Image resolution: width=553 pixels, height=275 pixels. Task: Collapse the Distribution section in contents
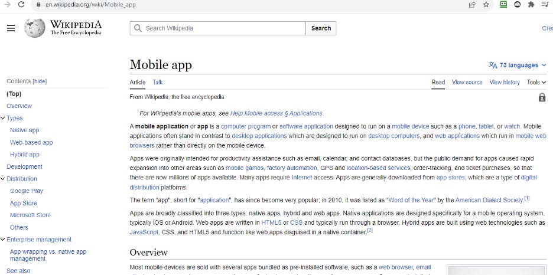(3, 179)
